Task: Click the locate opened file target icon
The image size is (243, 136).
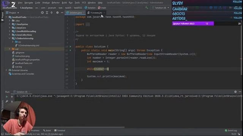Action: click(x=42, y=12)
